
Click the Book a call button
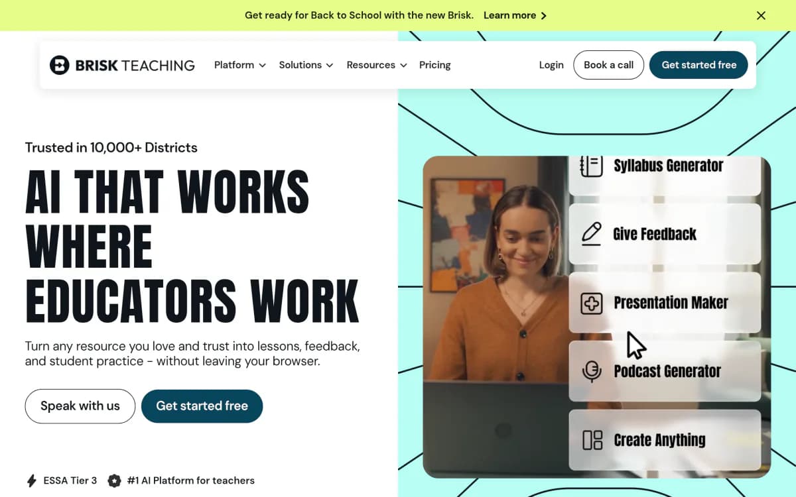click(x=608, y=65)
